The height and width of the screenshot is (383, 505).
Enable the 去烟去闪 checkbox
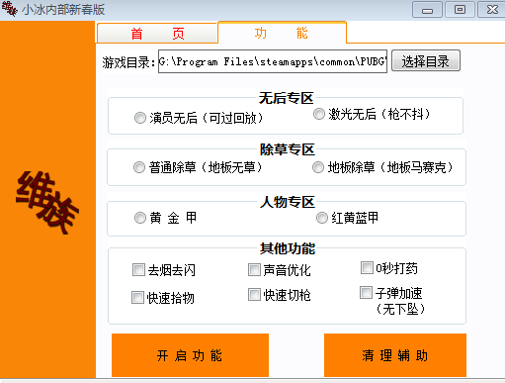pos(138,269)
